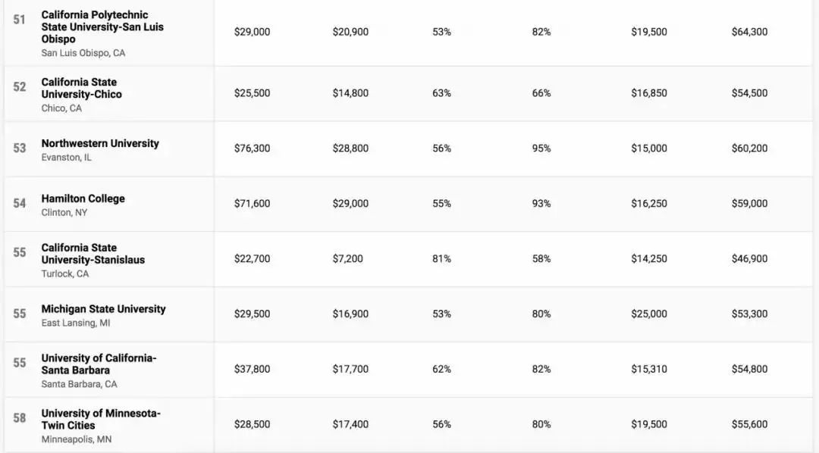819x453 pixels.
Task: Click the Hamilton College name
Action: pyautogui.click(x=83, y=198)
